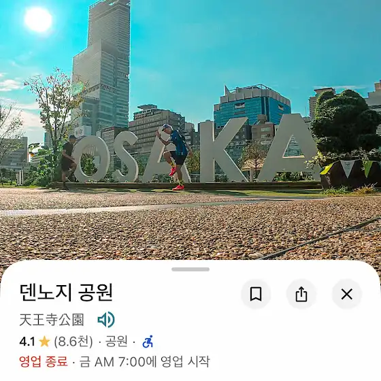Open the OSAKA sign header photo
The height and width of the screenshot is (381, 381).
[190, 130]
